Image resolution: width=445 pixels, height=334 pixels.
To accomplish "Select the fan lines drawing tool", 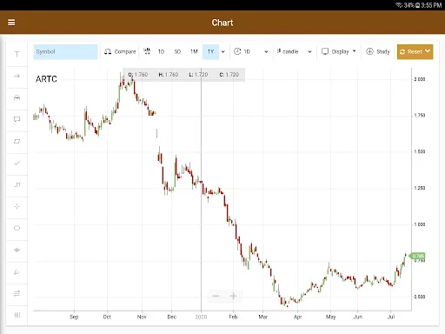I will click(17, 250).
